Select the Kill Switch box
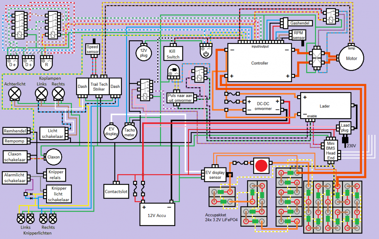The image size is (379, 239). (x=173, y=54)
